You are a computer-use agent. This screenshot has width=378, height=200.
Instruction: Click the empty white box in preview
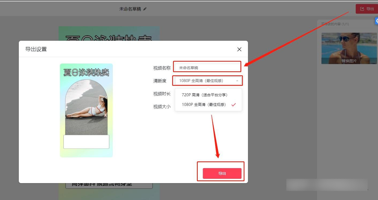point(86,142)
